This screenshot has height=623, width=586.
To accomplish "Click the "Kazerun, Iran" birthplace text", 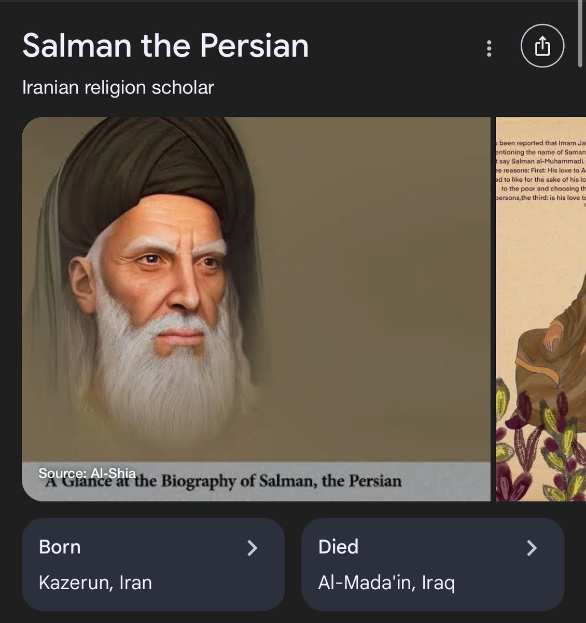I will click(95, 583).
